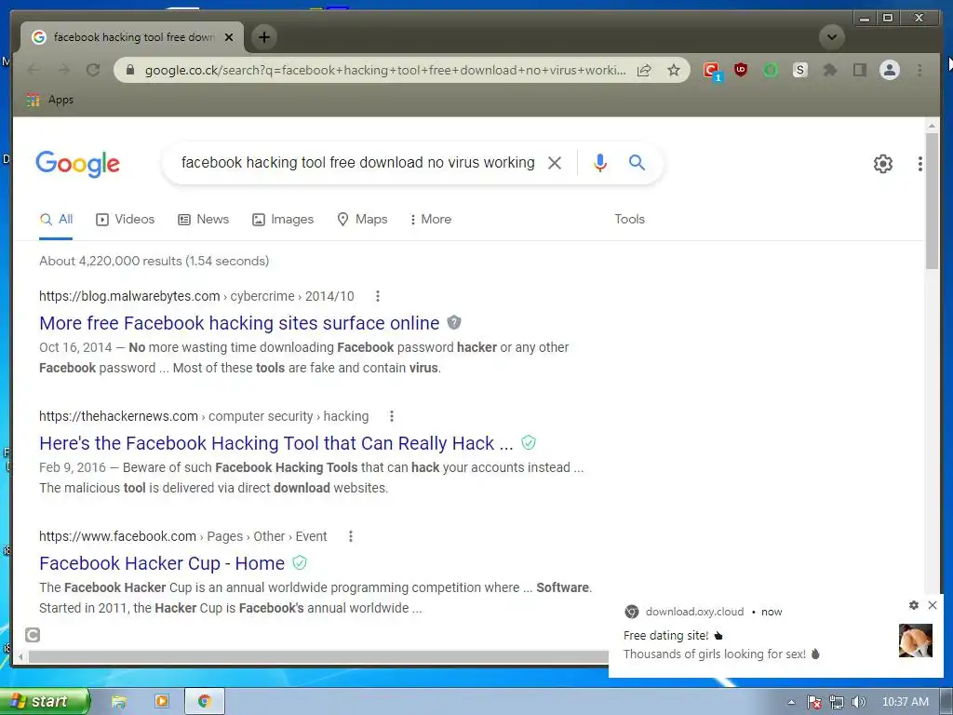Open Google quick settings gear
953x715 pixels.
tap(882, 164)
